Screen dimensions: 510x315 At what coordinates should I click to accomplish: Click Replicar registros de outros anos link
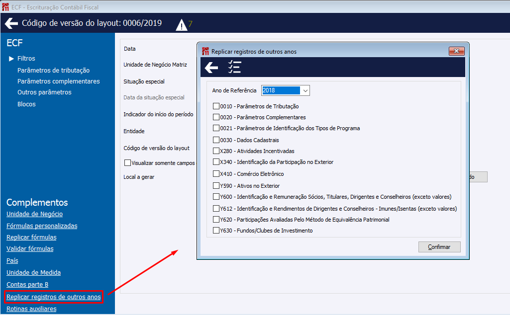[54, 297]
